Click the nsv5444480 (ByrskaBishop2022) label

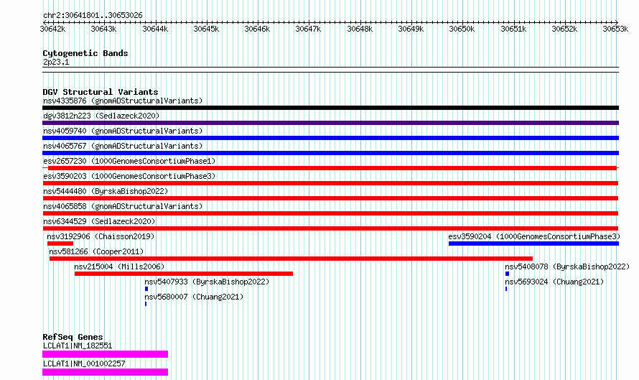[106, 191]
